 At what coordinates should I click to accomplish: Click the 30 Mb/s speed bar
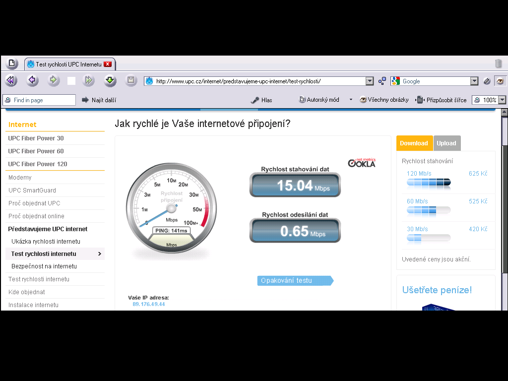(429, 239)
